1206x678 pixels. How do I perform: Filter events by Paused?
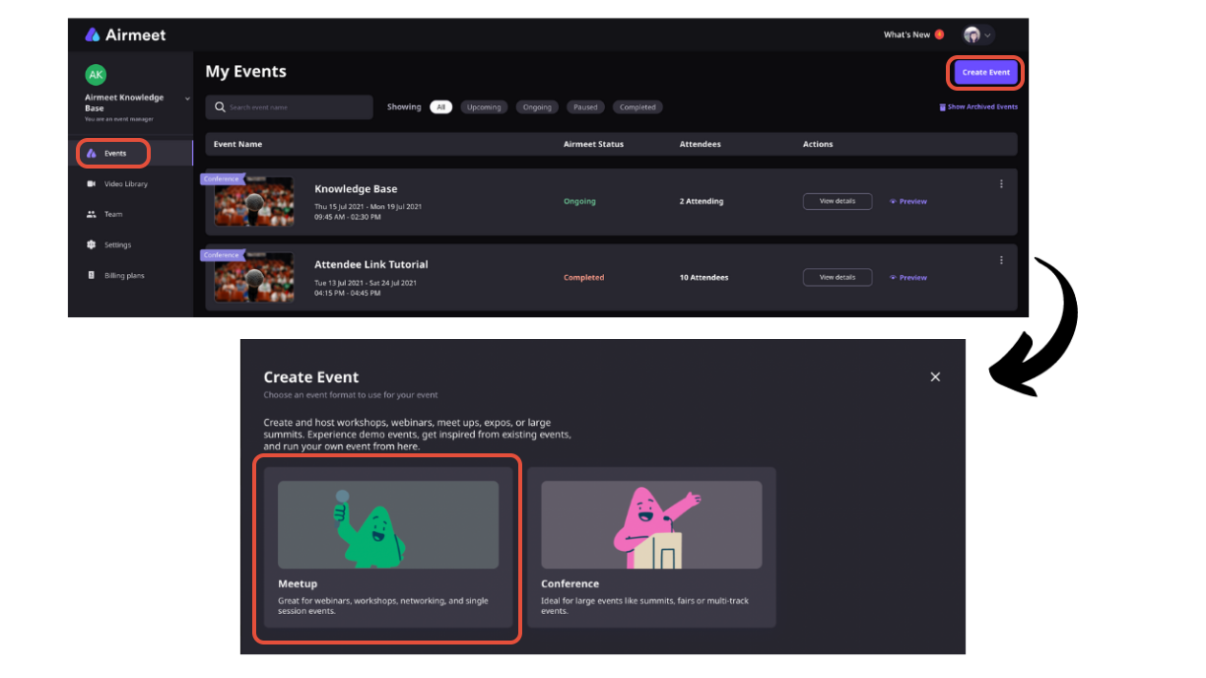[x=586, y=107]
